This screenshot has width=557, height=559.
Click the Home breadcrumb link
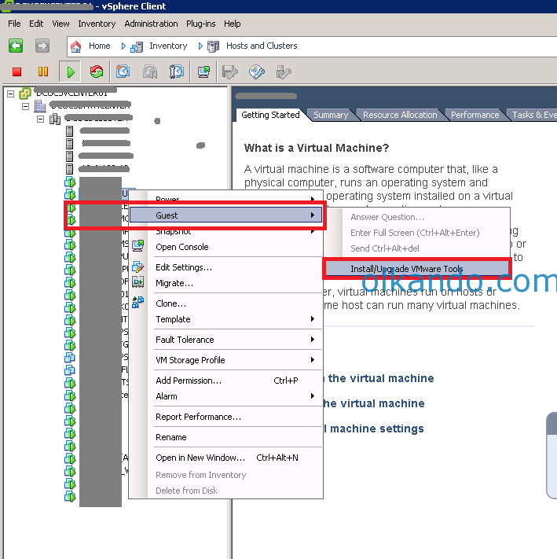coord(99,46)
